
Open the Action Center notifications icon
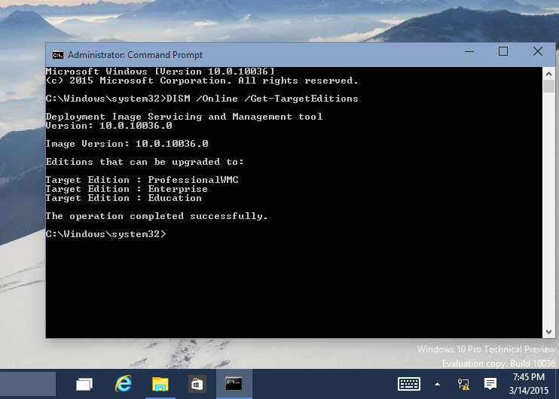tap(490, 384)
